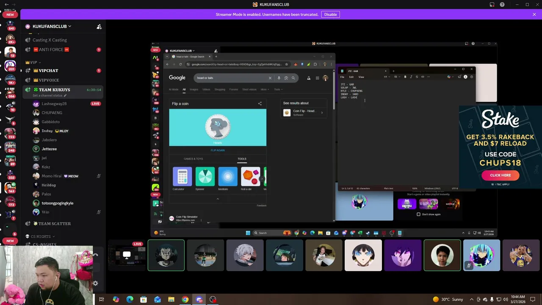Screen dimensions: 542x305
Task: Open server icon with 2K+ badge
Action: pyautogui.click(x=10, y=39)
